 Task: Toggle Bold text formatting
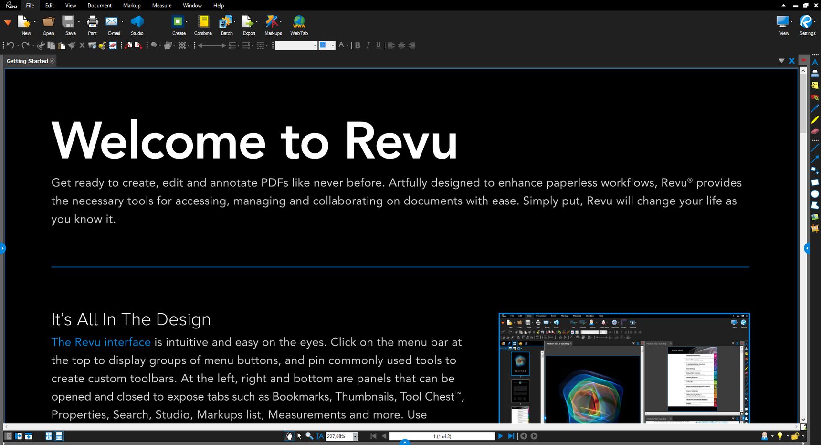pos(358,45)
